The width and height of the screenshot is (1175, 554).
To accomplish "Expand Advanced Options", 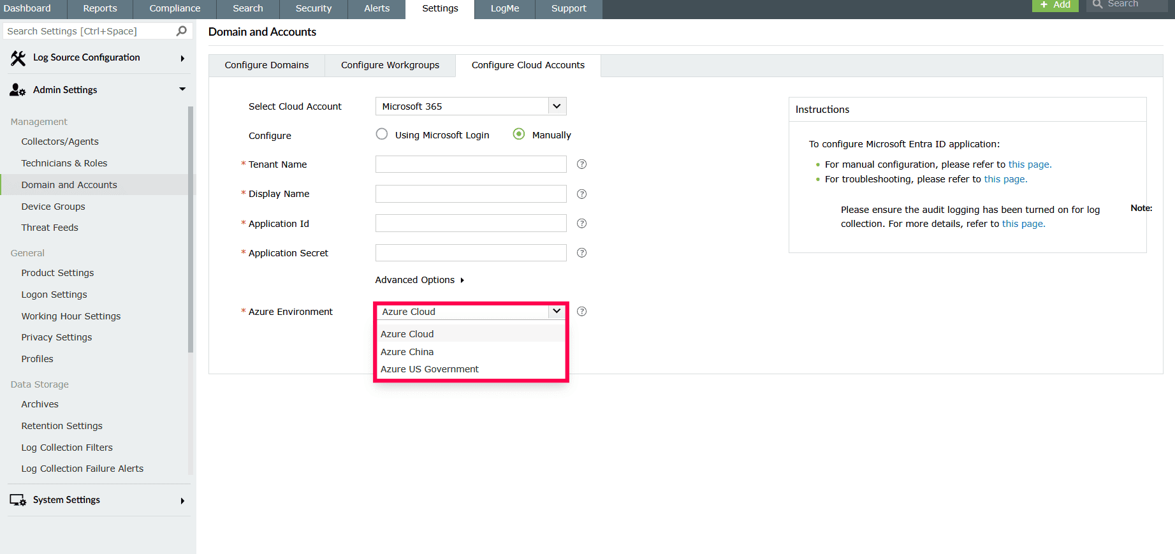I will (420, 280).
